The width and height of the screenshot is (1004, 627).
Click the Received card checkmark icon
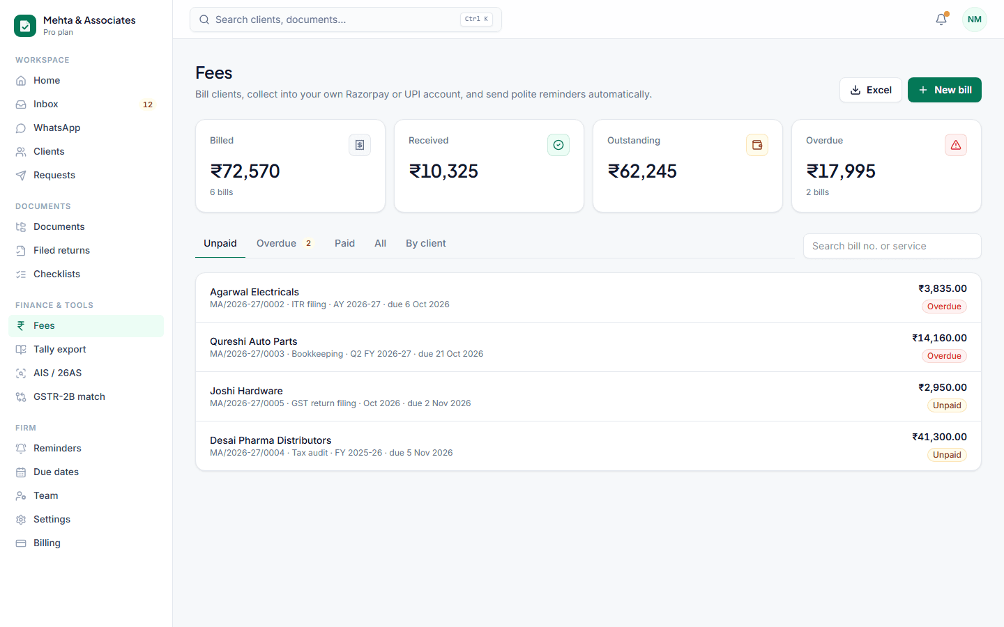[558, 145]
